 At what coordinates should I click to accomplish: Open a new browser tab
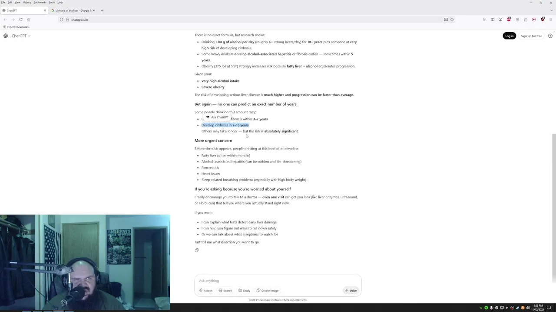tap(102, 10)
